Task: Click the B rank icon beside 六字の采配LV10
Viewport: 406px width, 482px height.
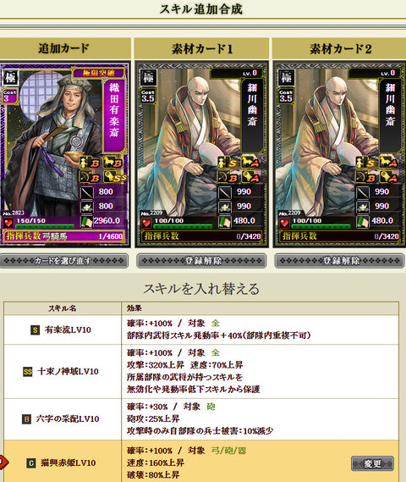Action: click(27, 419)
